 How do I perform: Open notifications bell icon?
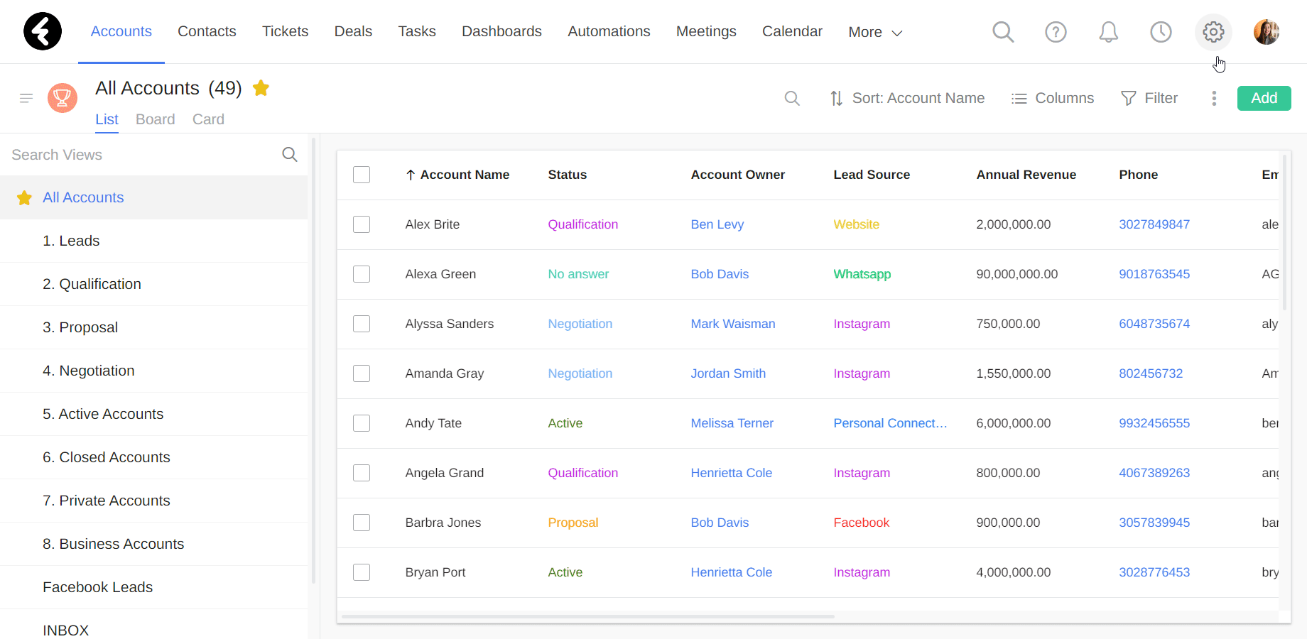click(x=1108, y=32)
